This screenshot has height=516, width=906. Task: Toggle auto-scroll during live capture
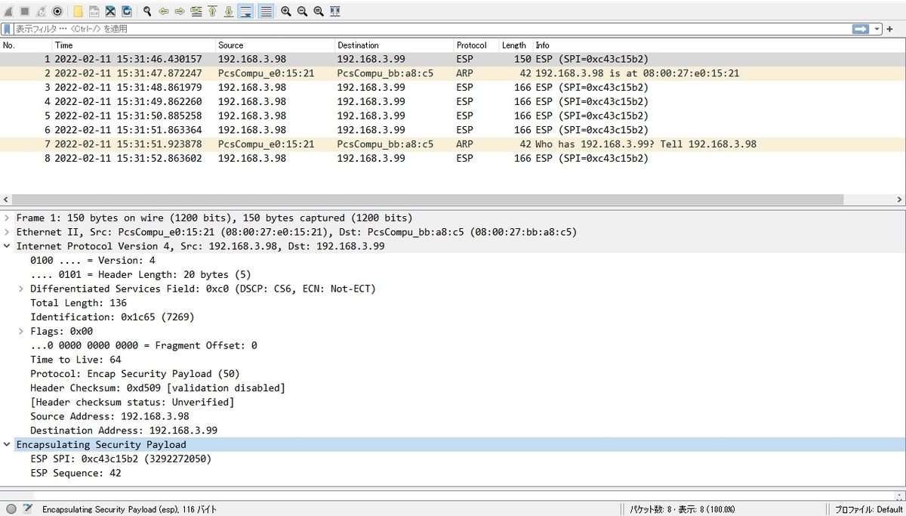click(245, 11)
